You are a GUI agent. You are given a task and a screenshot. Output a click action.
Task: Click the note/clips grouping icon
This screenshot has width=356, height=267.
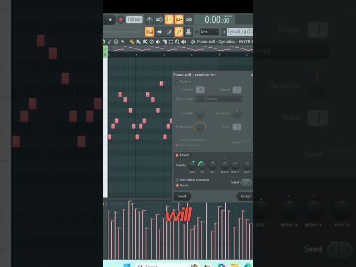(x=169, y=32)
